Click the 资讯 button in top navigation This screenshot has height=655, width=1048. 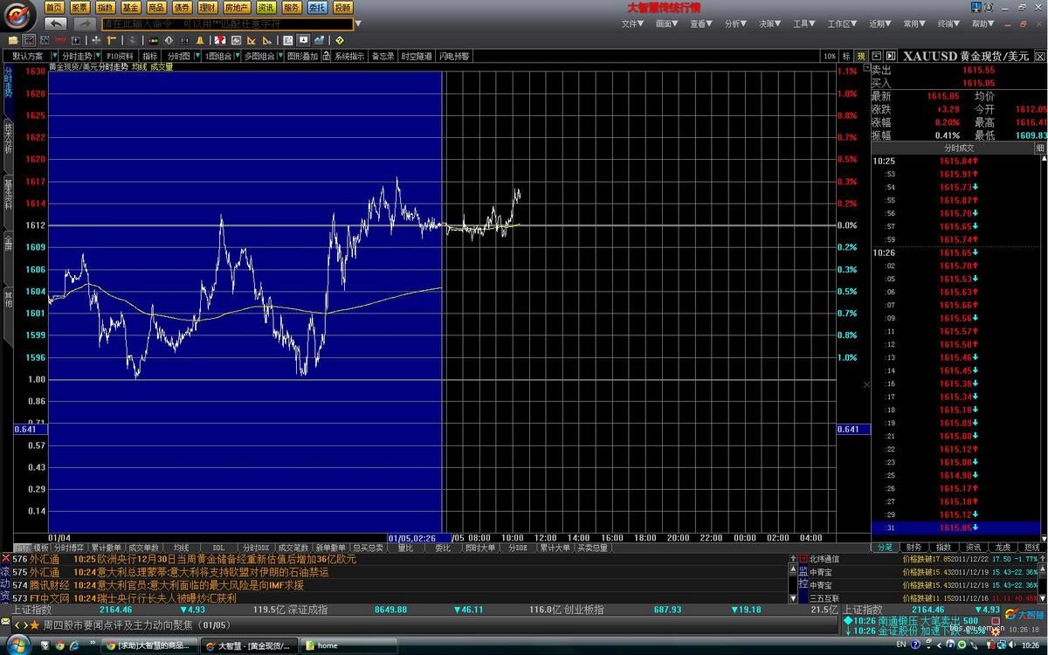pyautogui.click(x=265, y=8)
